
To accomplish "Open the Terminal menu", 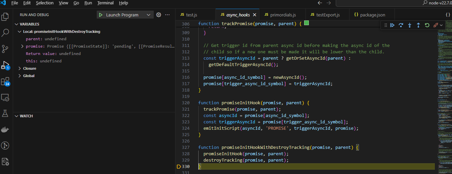I will (x=105, y=3).
